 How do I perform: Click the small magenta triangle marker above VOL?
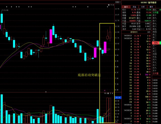point(104,90)
